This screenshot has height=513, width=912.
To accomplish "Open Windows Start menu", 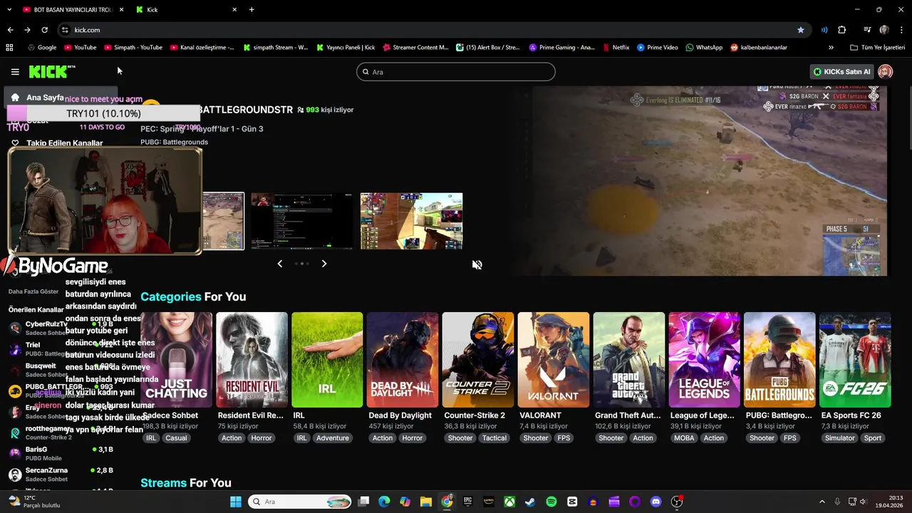I will 236,502.
